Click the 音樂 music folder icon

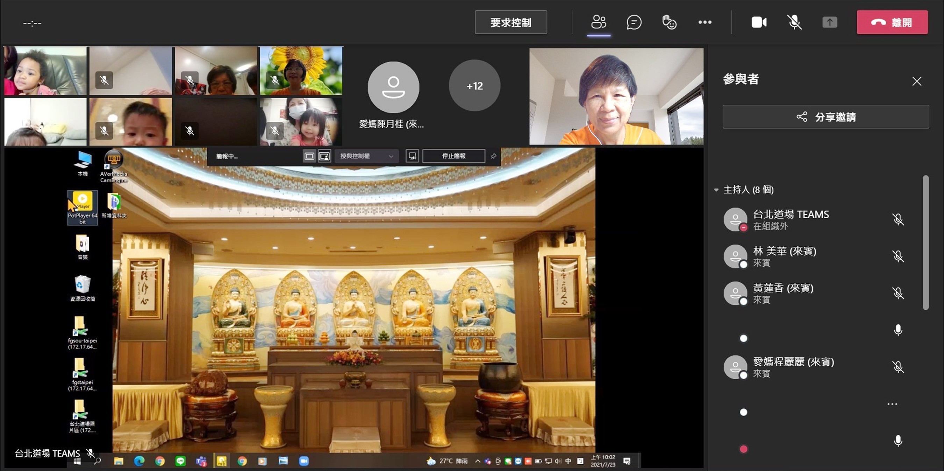83,247
